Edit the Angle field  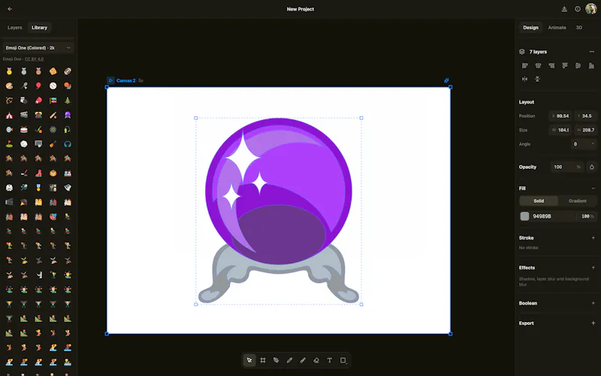click(x=584, y=144)
